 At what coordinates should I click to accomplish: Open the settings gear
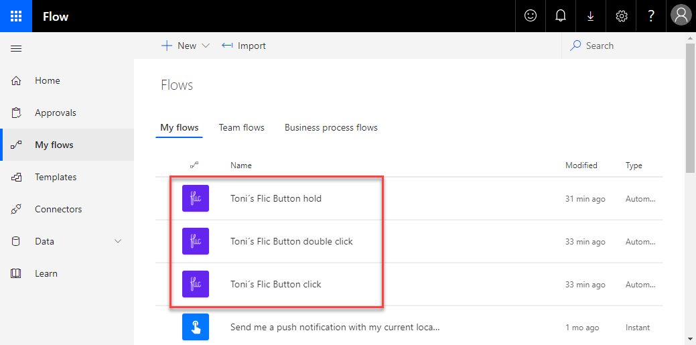621,16
